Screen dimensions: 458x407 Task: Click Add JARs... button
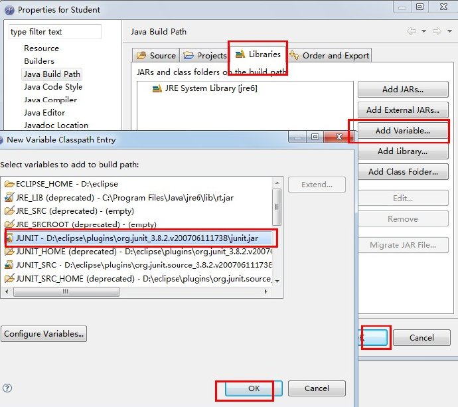click(x=403, y=90)
